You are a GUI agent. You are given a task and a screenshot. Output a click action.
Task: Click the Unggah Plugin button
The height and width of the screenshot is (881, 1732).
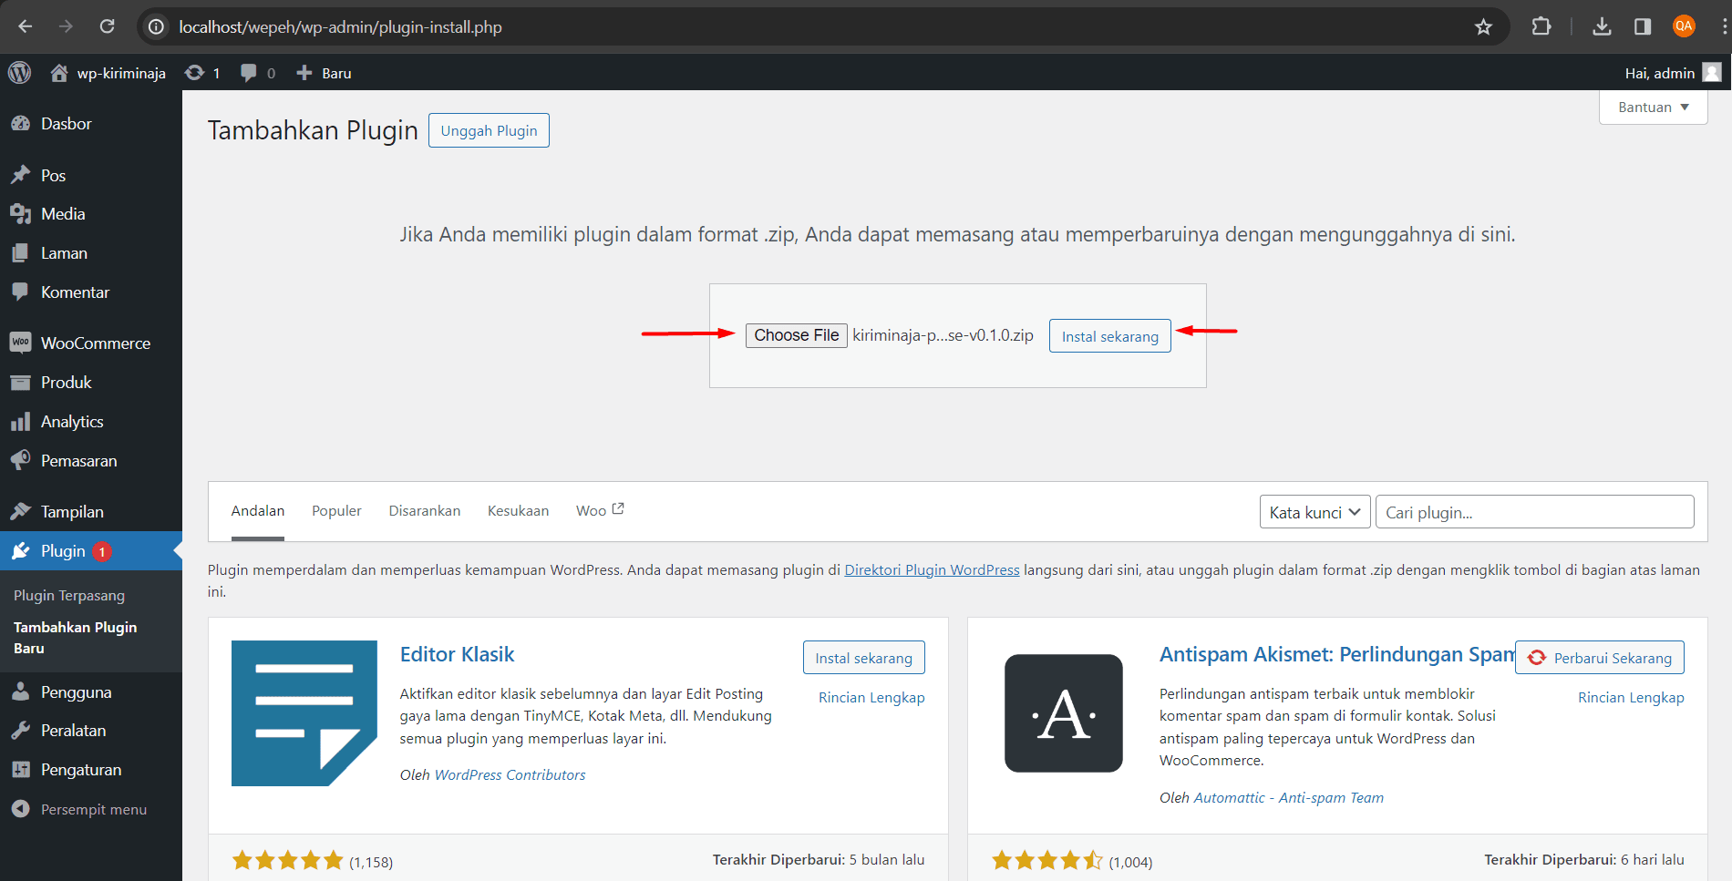489,129
